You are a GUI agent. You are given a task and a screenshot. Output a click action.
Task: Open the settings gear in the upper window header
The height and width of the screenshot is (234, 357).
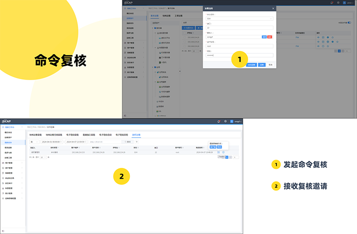338,3
